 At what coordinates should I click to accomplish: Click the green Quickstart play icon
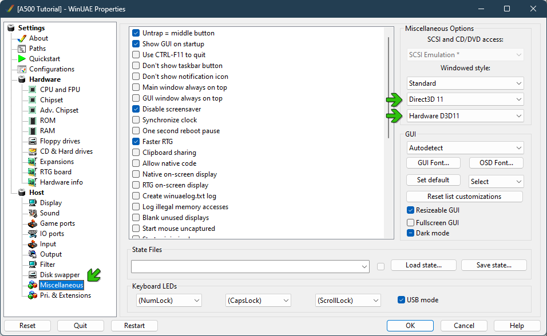pyautogui.click(x=22, y=58)
